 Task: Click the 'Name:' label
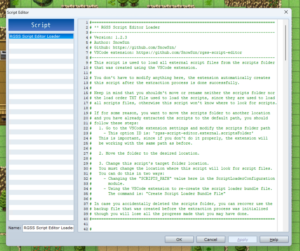click(x=15, y=228)
